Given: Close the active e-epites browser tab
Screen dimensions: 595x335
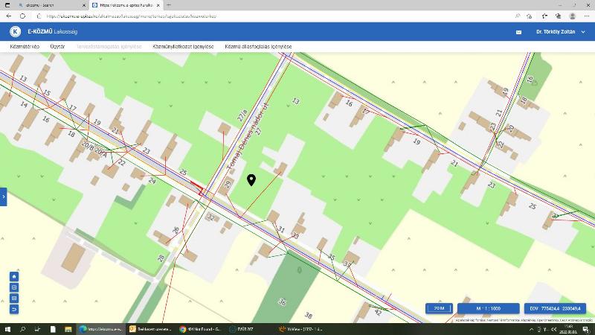Looking at the screenshot, I should point(158,5).
